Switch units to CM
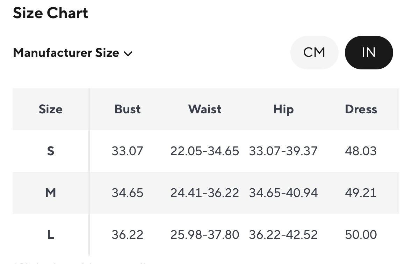The height and width of the screenshot is (264, 412). pos(314,53)
